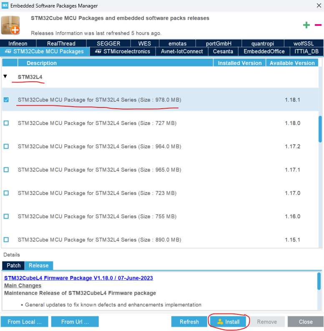Click the Maintenance Release of STM32CubeL4 text
The image size is (324, 331).
(x=80, y=293)
